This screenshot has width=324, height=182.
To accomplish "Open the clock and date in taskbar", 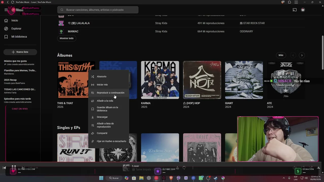I will (316, 178).
